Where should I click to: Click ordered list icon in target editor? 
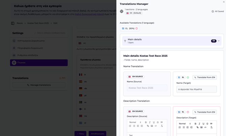180,128
